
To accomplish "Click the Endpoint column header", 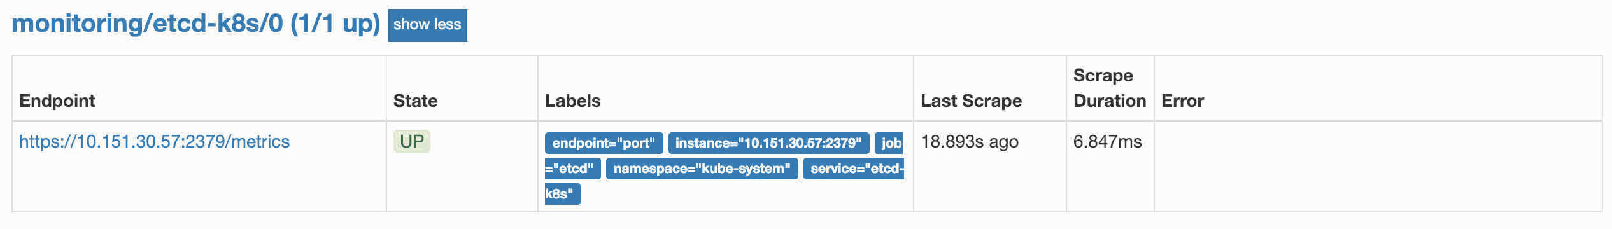I will (57, 101).
